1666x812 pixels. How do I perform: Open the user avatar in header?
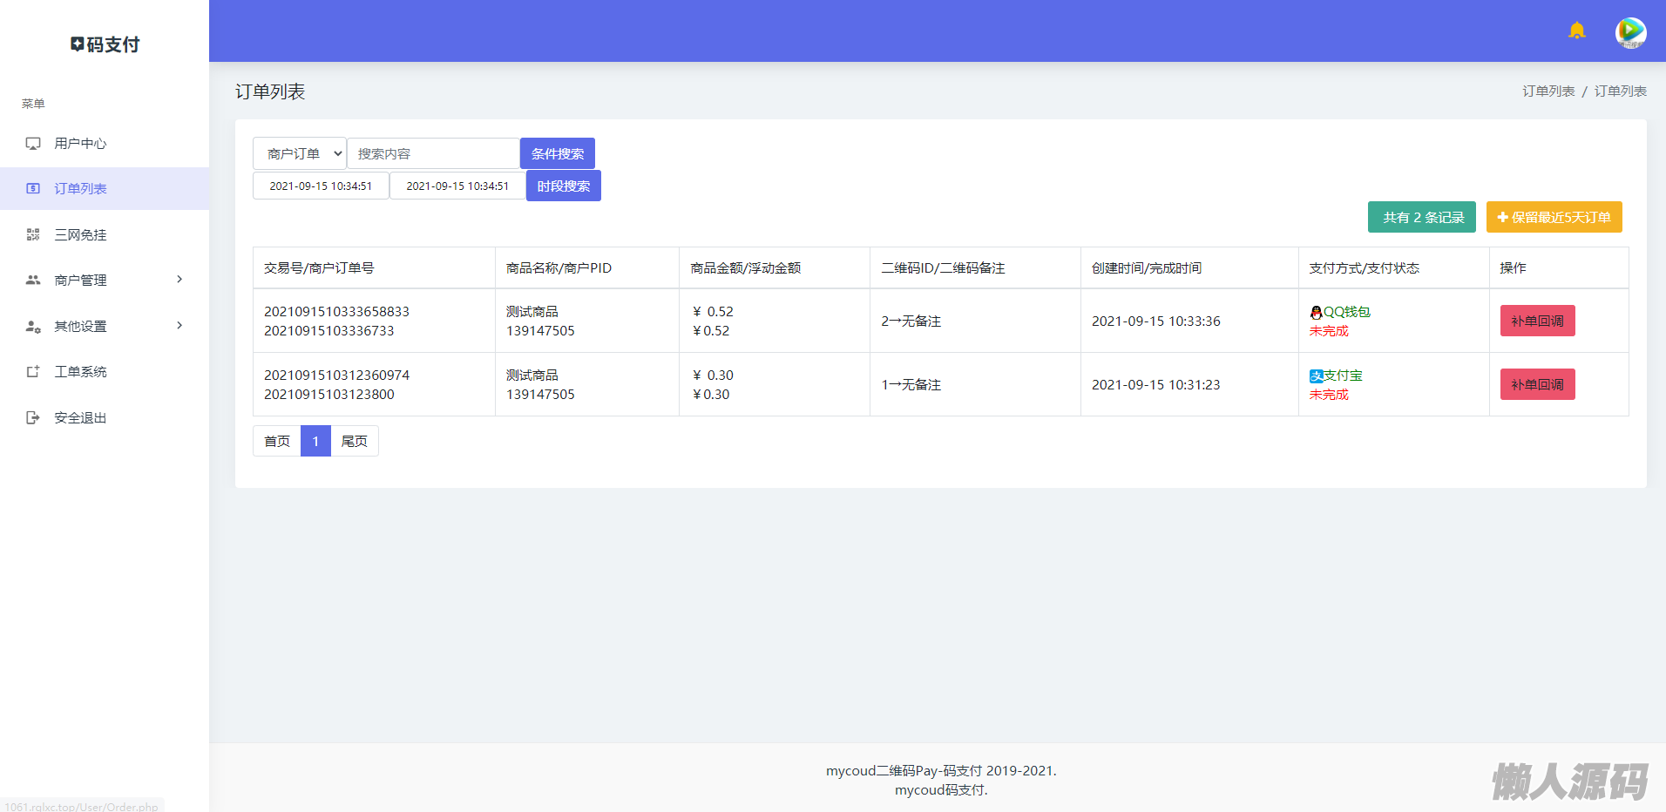[1630, 33]
